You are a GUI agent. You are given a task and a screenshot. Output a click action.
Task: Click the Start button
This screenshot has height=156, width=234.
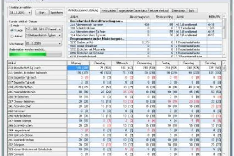[x=42, y=13]
